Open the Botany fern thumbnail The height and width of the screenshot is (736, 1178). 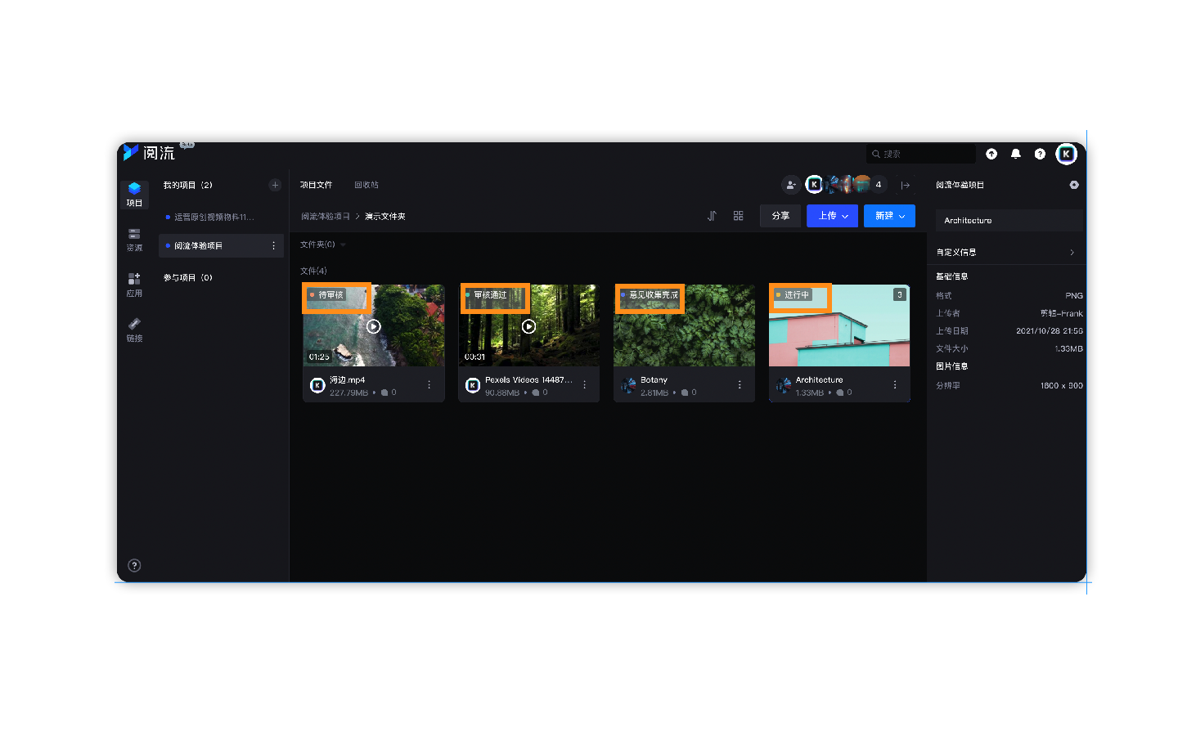click(685, 325)
